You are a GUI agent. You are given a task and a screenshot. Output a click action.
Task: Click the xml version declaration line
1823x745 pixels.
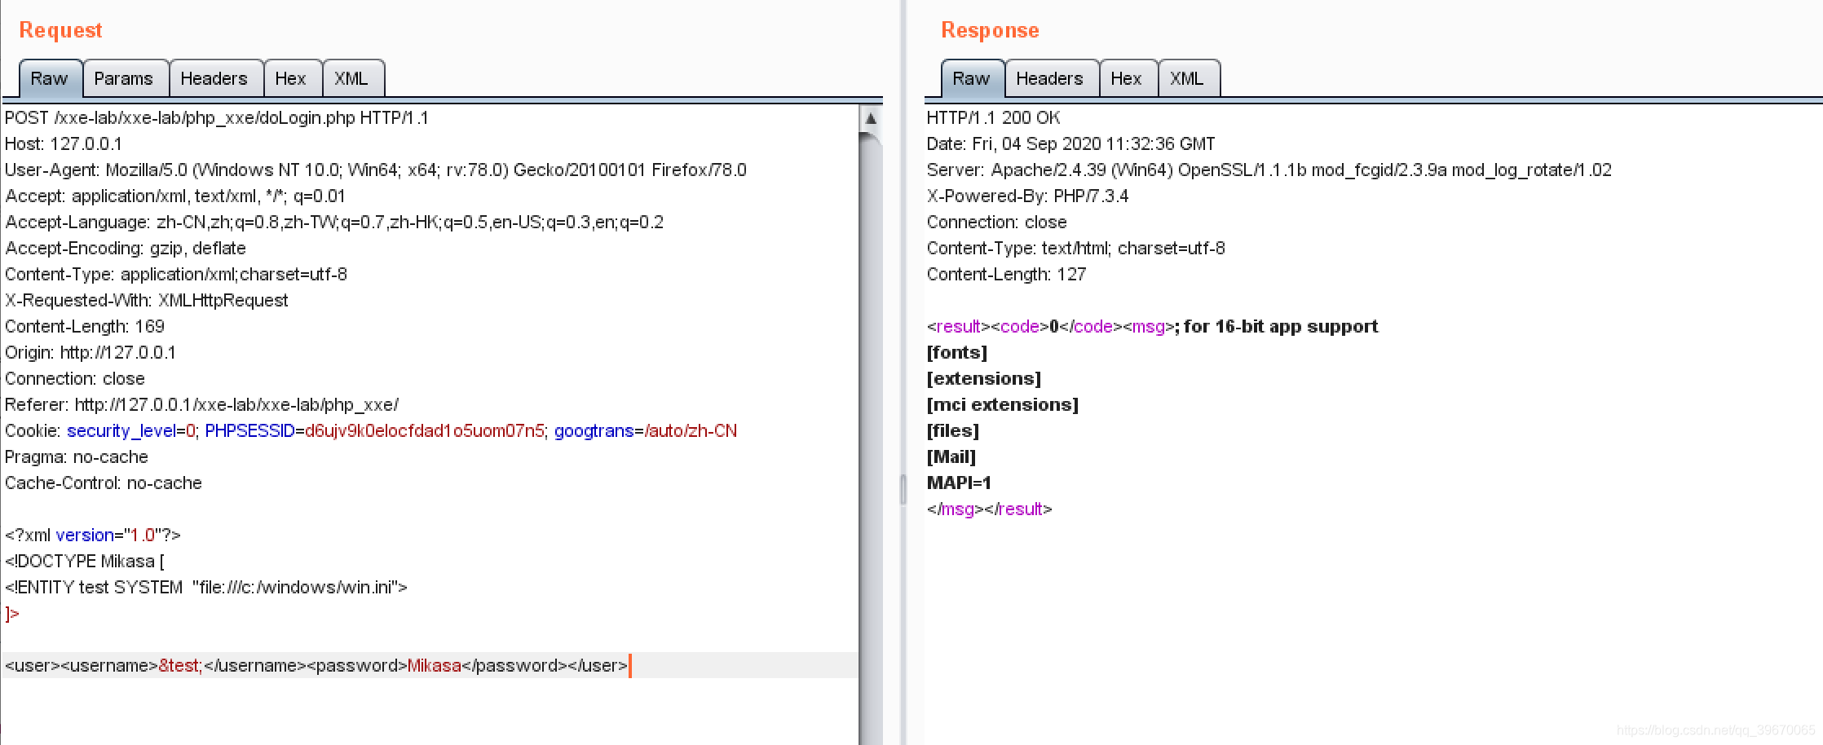tap(93, 536)
